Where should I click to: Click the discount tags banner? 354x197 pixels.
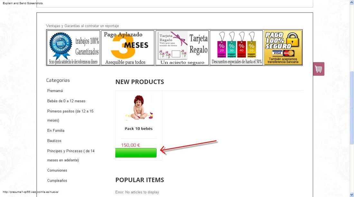tap(237, 48)
